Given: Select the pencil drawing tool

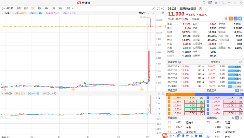Looking at the screenshot, I should (153, 8).
